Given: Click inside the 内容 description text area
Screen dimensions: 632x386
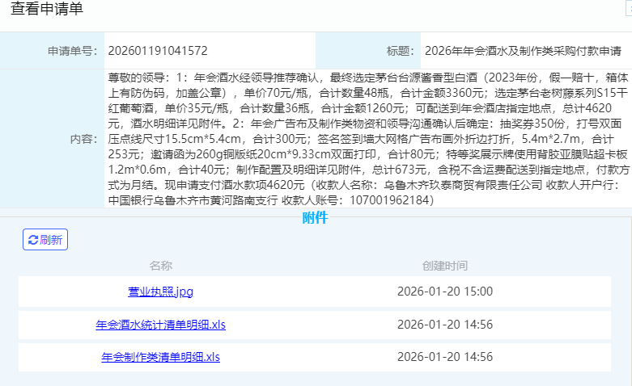Looking at the screenshot, I should click(364, 138).
